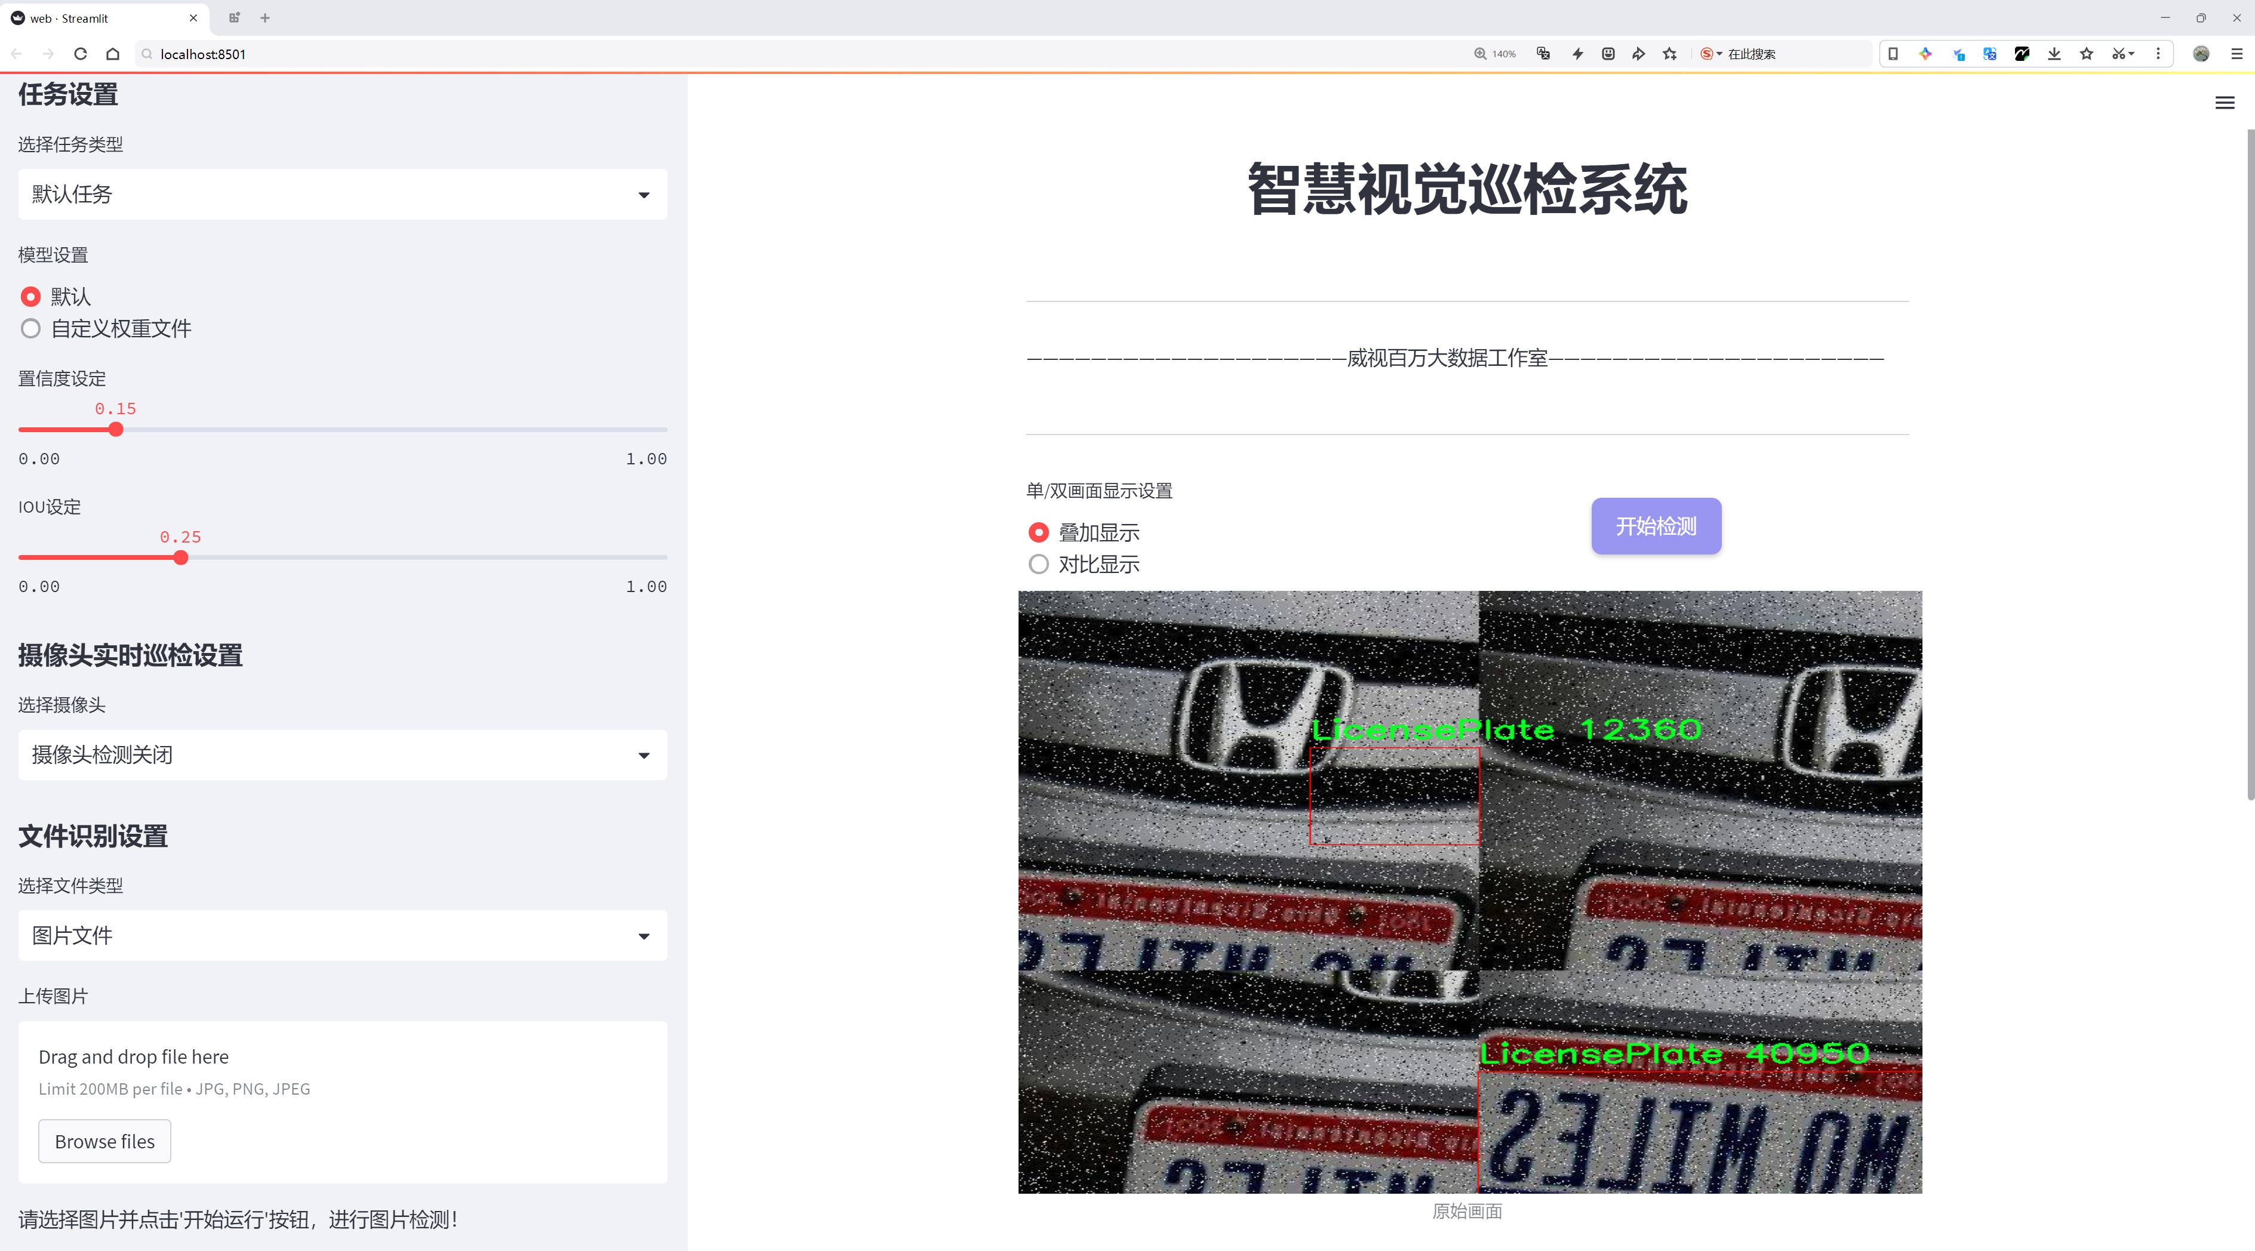Adjust the 置信度 slider handle at 0.15
This screenshot has width=2255, height=1251.
pyautogui.click(x=116, y=430)
